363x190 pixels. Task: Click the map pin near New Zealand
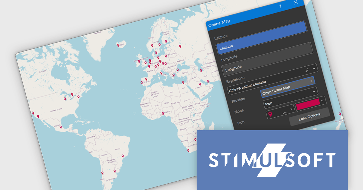pyautogui.click(x=340, y=114)
